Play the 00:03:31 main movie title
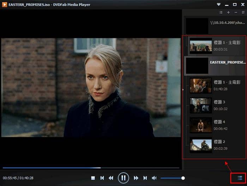 pos(217,46)
